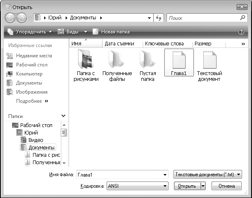Open the 'Упорядочить' menu
The width and height of the screenshot is (252, 198).
pyautogui.click(x=30, y=32)
